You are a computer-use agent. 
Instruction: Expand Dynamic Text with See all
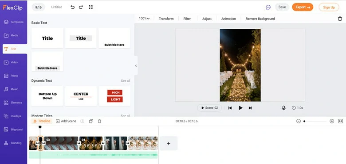pos(126,81)
